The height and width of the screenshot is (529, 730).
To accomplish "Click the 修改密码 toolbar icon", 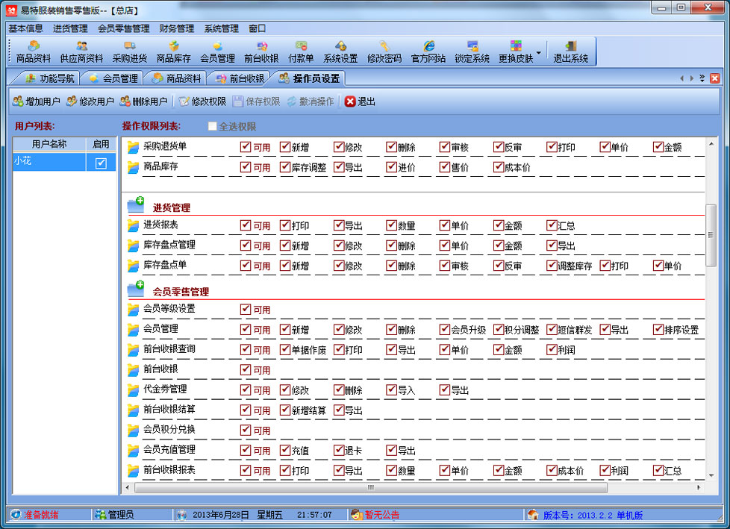I will coord(384,51).
